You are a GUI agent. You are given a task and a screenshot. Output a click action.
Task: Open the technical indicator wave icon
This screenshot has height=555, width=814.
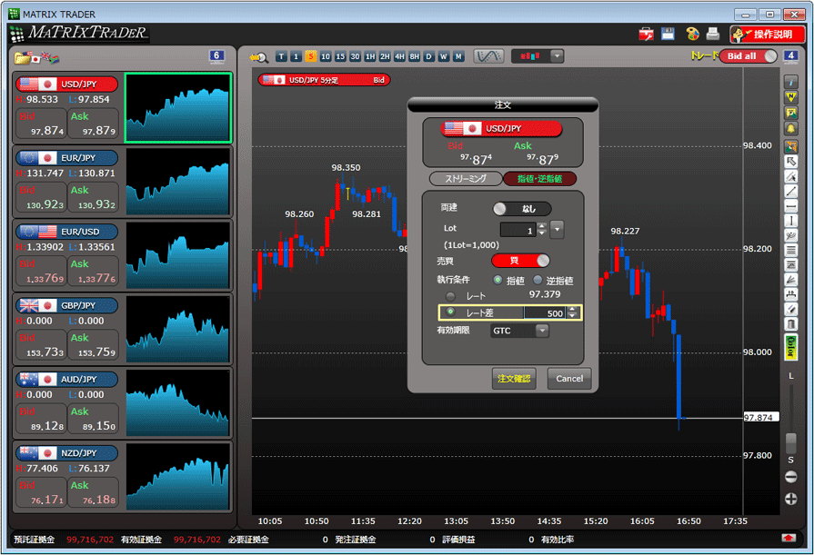488,56
